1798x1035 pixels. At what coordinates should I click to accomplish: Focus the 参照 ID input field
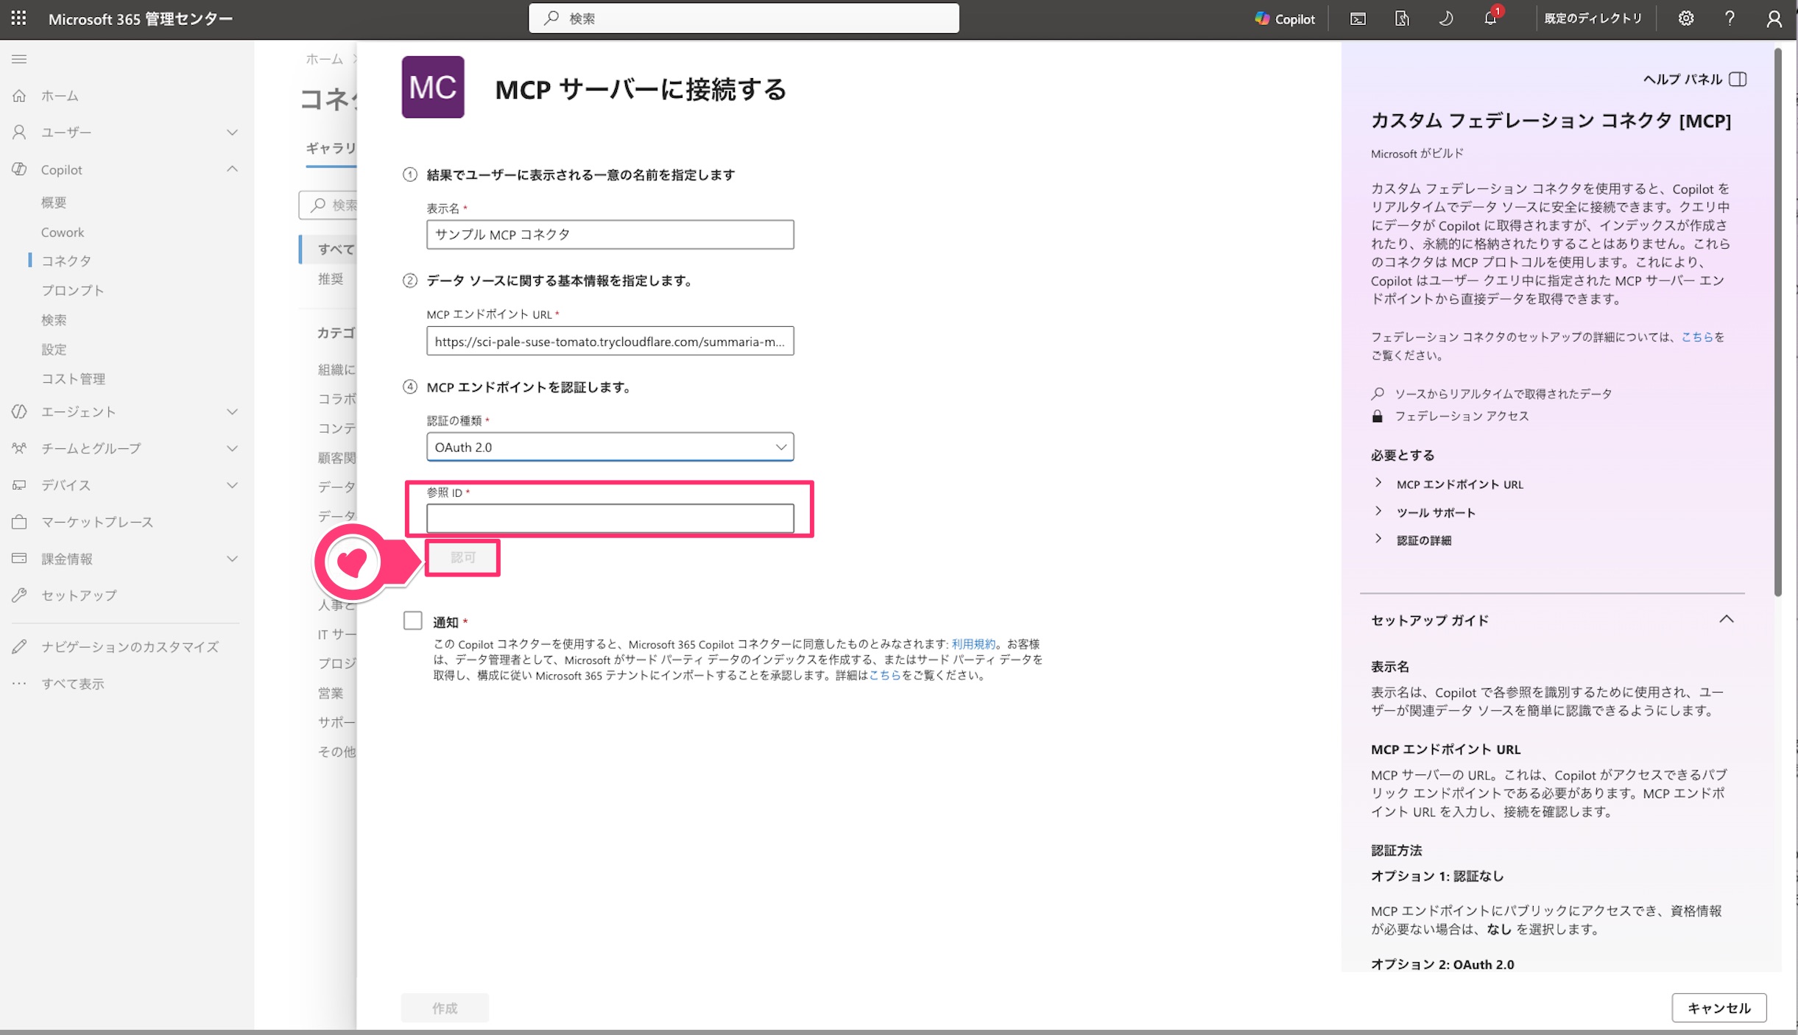coord(610,518)
